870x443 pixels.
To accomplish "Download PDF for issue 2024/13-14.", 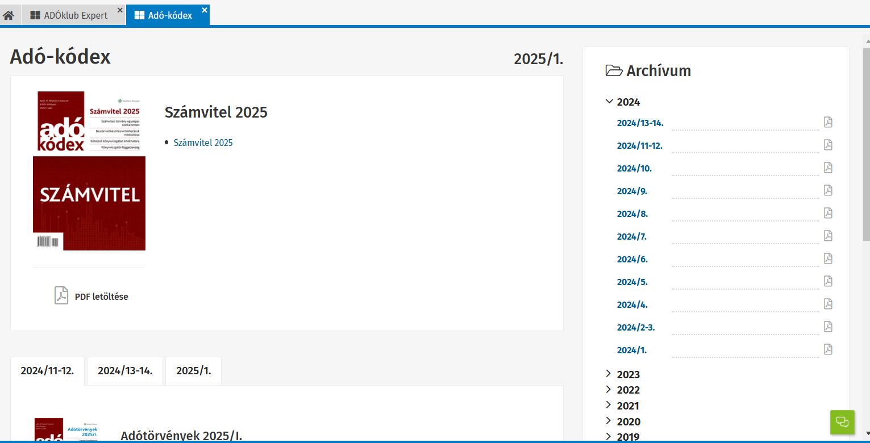I will pos(828,123).
